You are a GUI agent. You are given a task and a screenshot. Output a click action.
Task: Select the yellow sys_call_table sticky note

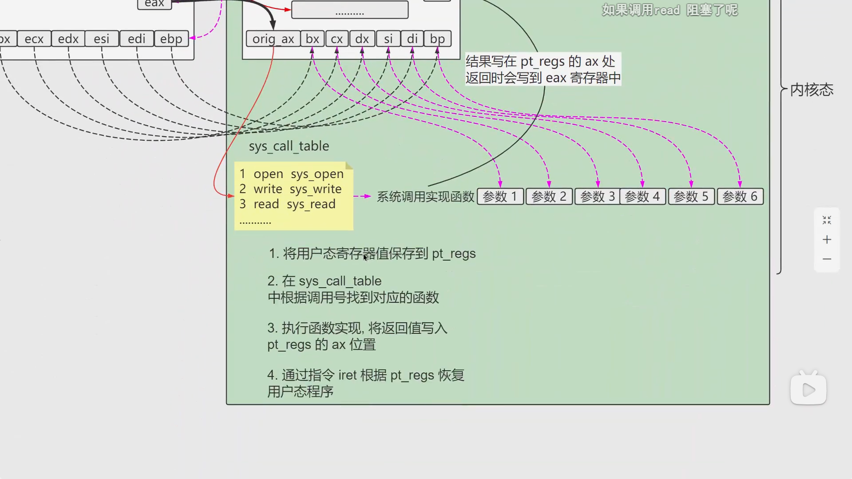pos(294,196)
